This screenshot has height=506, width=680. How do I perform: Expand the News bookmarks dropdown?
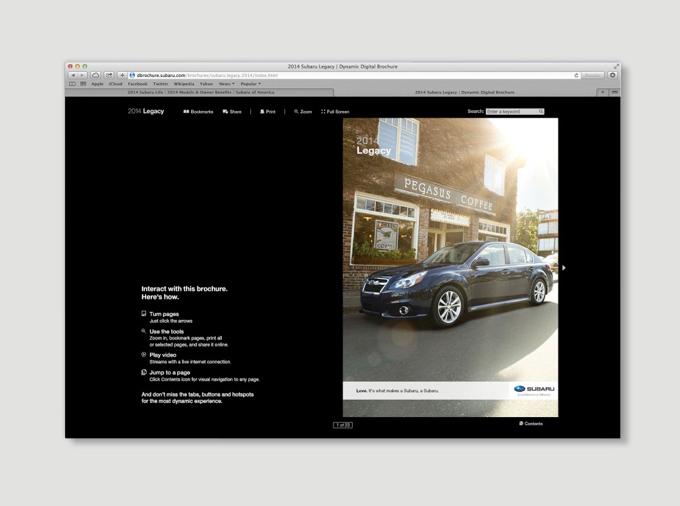(226, 84)
